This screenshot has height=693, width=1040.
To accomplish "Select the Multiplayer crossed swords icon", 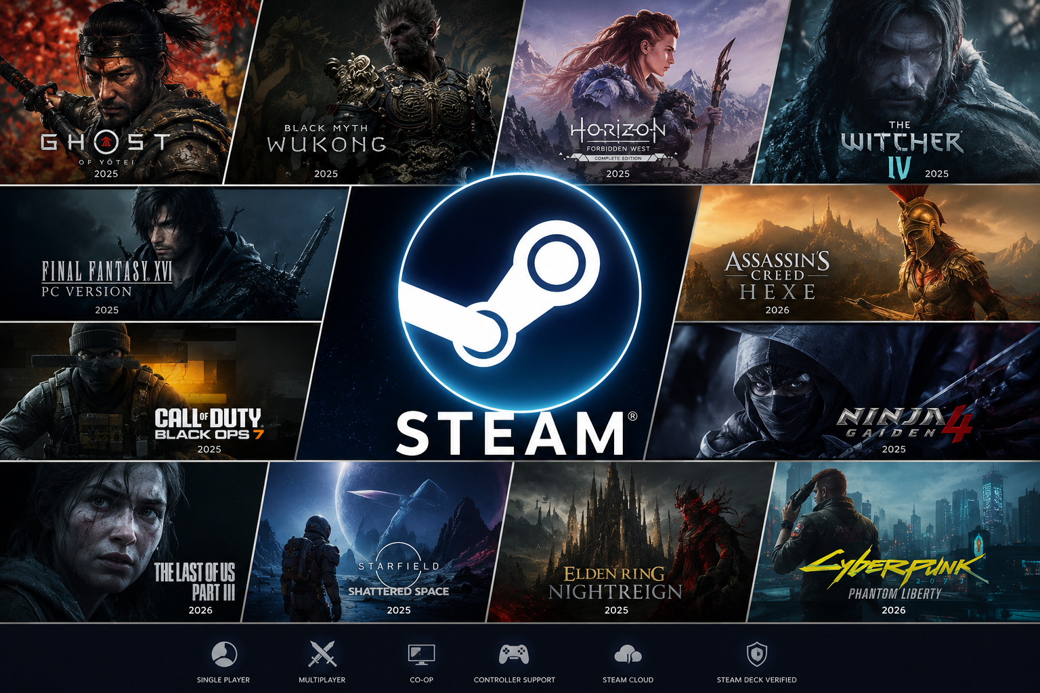I will [322, 654].
